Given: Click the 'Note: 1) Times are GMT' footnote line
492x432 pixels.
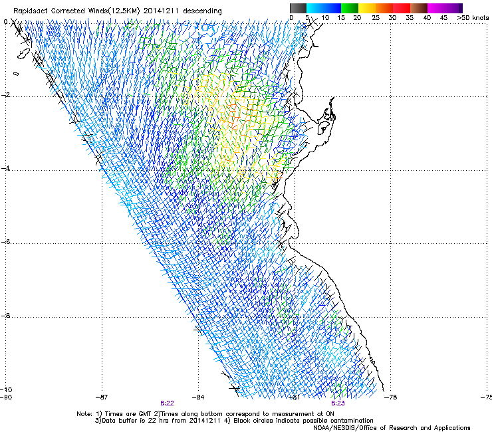Looking at the screenshot, I should coord(205,414).
